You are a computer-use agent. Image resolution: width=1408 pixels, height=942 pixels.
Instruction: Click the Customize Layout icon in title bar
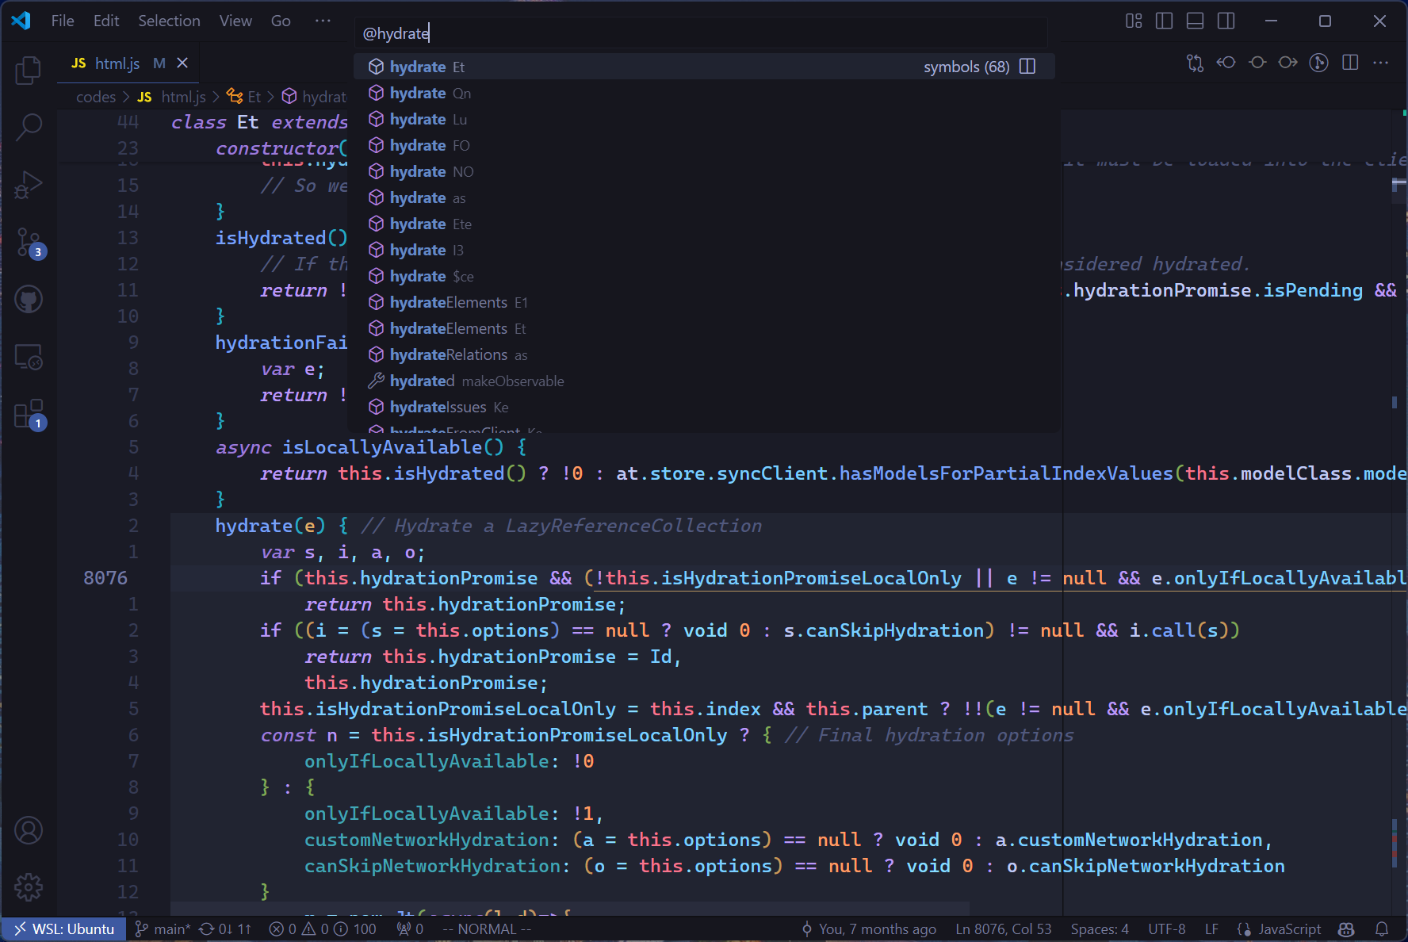point(1134,21)
